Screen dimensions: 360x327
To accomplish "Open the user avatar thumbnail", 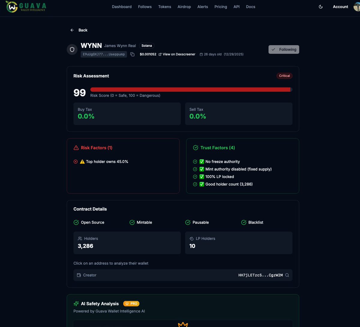I will 357,7.
